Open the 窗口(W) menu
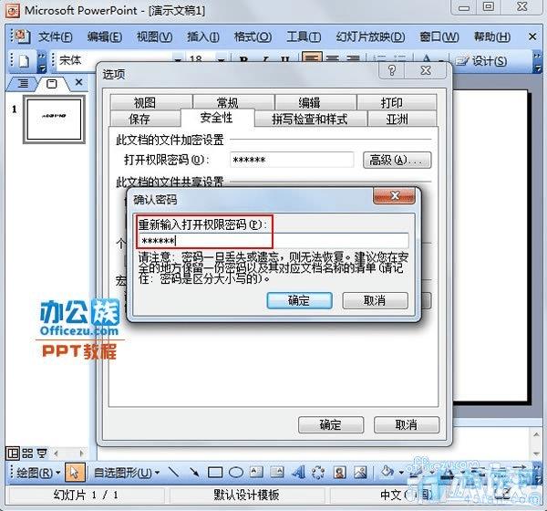This screenshot has width=547, height=511. pyautogui.click(x=439, y=36)
